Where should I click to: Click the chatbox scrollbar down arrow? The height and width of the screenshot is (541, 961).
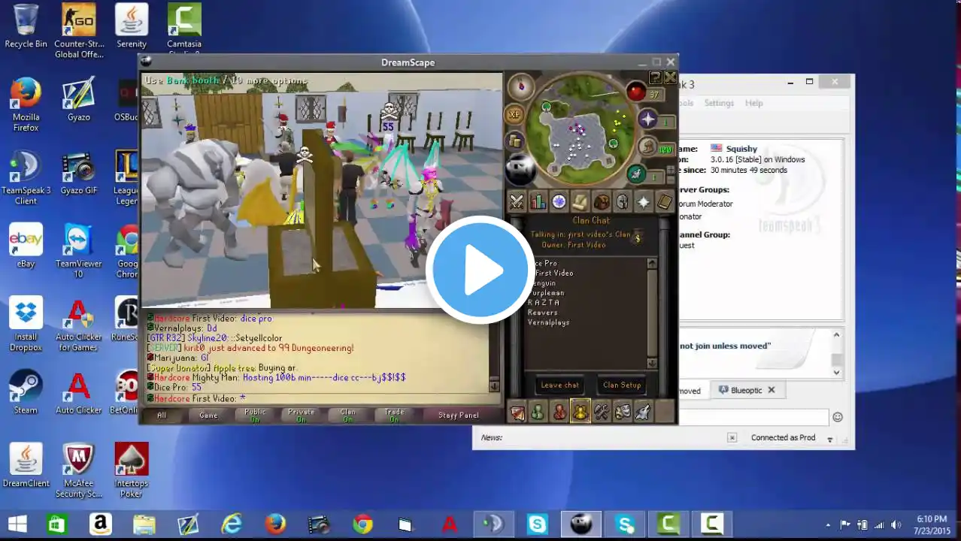494,387
